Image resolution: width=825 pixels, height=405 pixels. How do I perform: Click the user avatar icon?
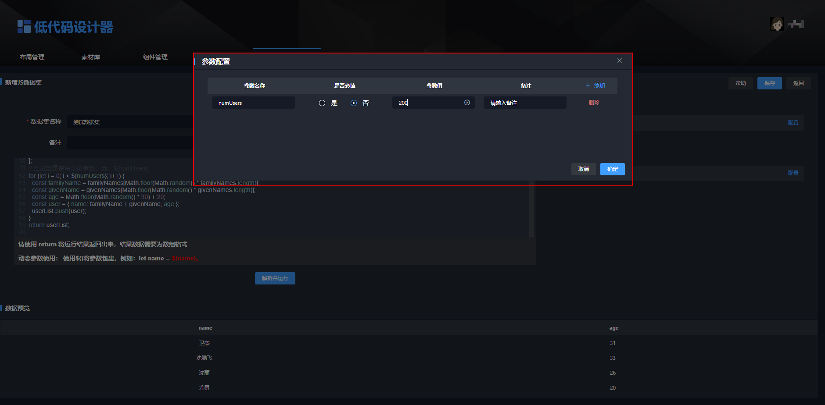[x=777, y=24]
